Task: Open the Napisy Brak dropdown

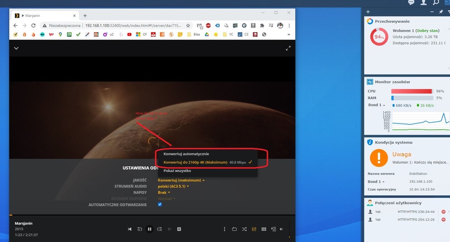Action: click(x=164, y=193)
